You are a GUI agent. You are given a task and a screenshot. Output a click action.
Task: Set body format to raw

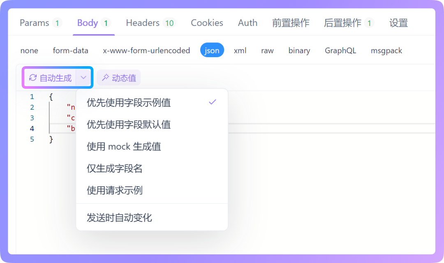[267, 50]
